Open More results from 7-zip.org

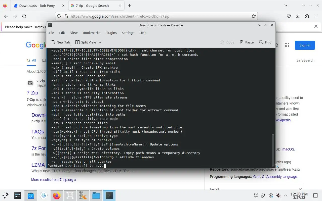coord(54,180)
